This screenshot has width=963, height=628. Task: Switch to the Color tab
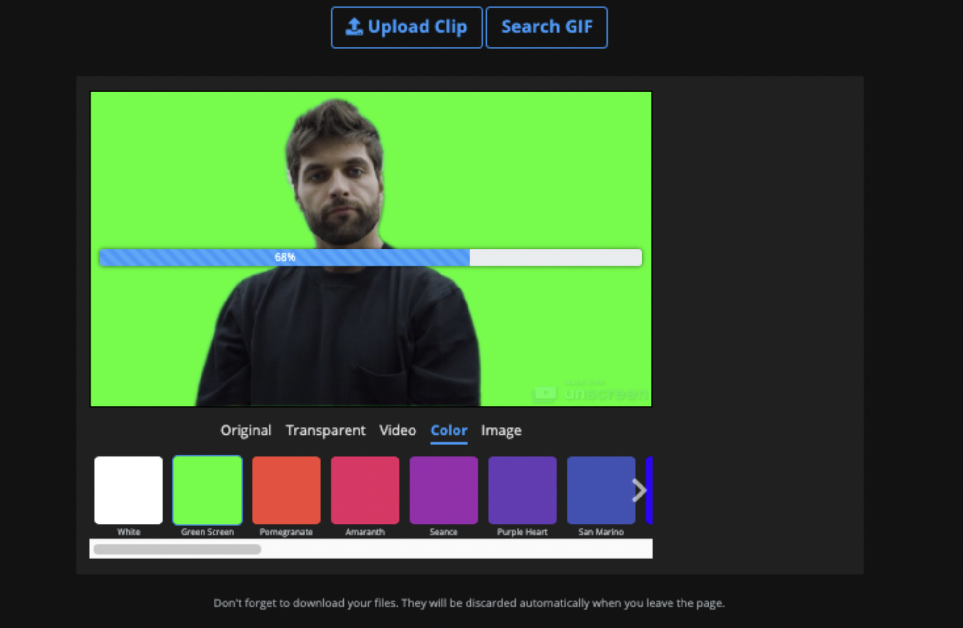pyautogui.click(x=448, y=430)
